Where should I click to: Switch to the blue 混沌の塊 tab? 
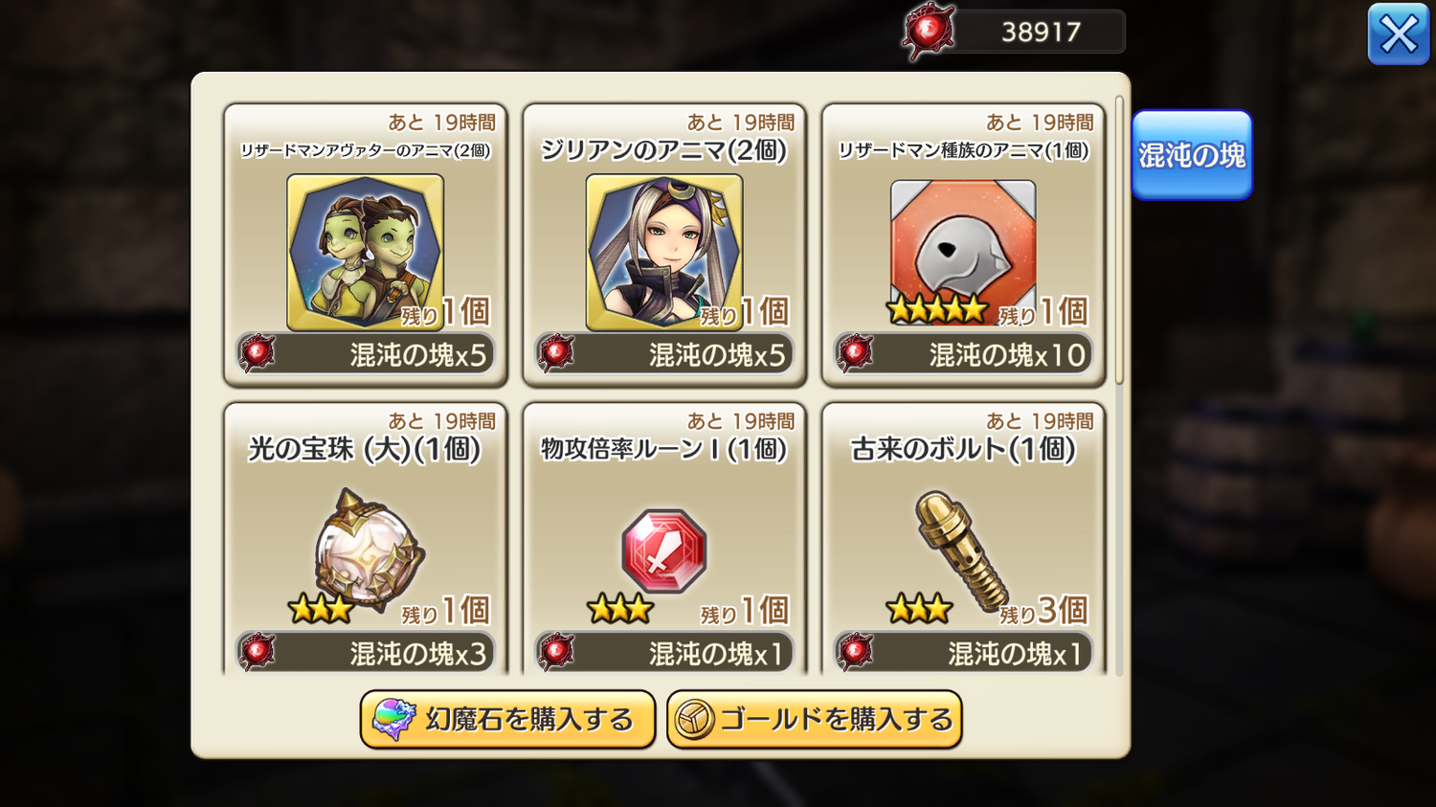(x=1192, y=155)
